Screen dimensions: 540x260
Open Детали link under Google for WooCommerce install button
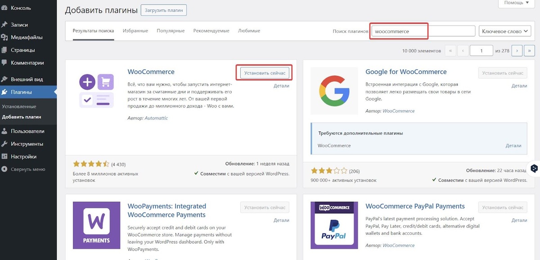519,85
